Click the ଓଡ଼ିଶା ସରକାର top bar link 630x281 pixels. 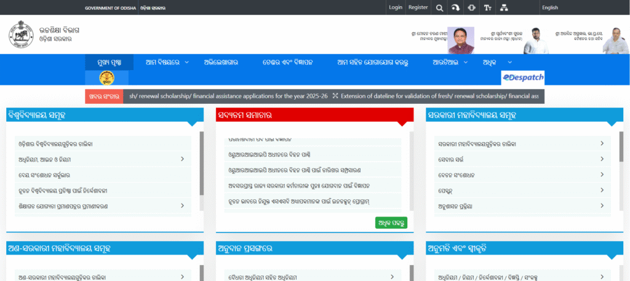(x=153, y=8)
